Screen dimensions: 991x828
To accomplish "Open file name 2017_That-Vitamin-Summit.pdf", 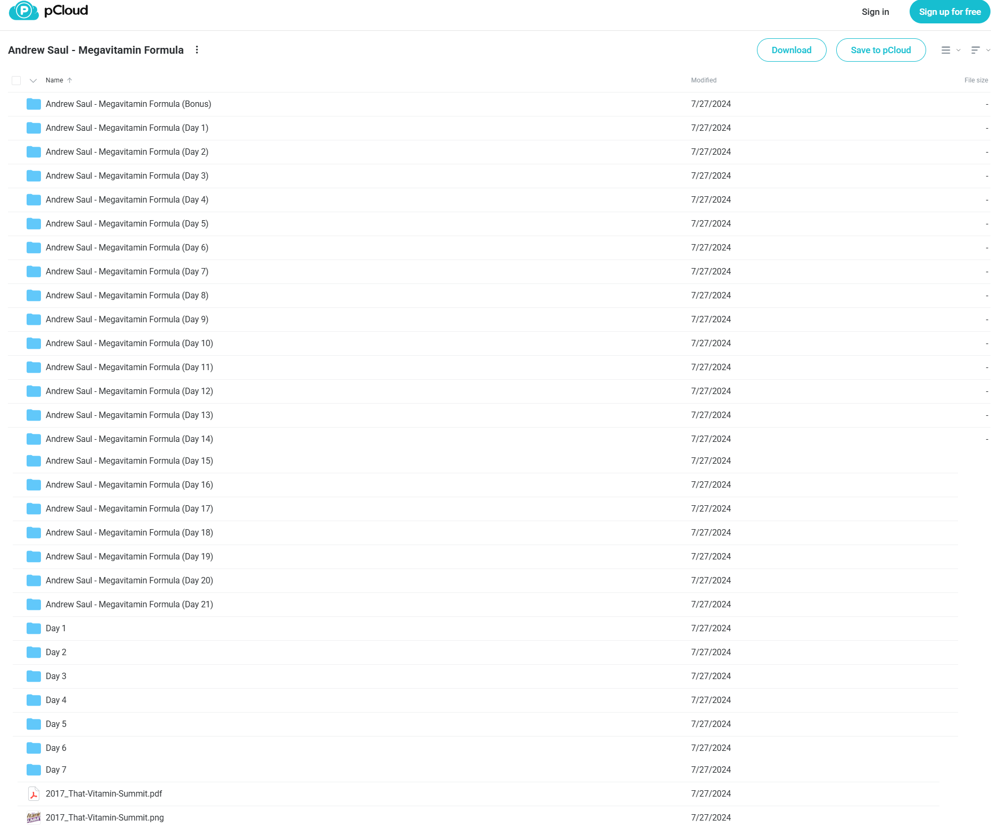I will (x=104, y=793).
